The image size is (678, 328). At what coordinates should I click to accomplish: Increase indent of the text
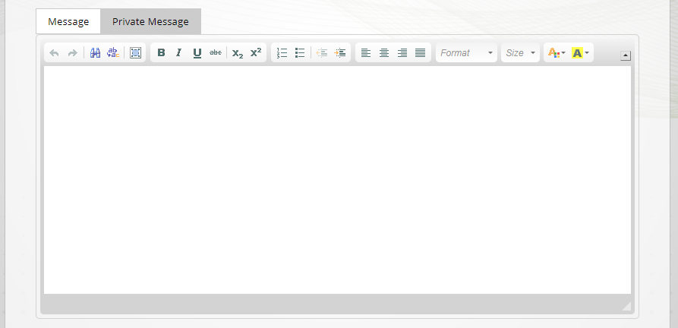(340, 53)
